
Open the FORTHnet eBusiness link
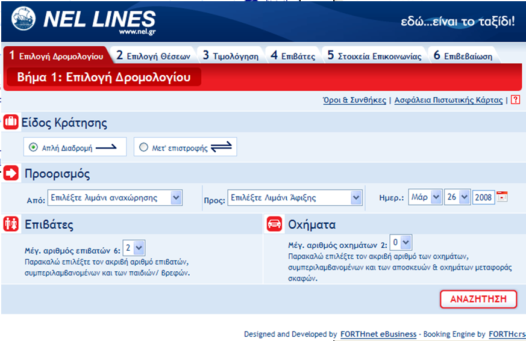click(x=378, y=334)
